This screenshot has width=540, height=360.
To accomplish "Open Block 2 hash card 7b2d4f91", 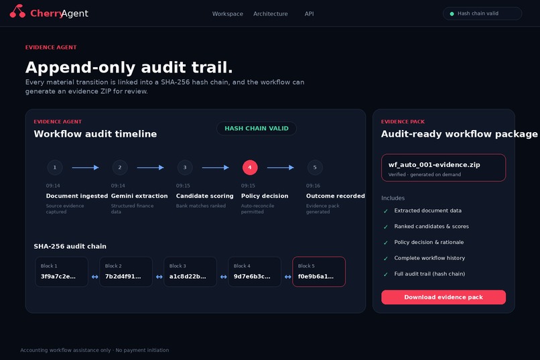I will pyautogui.click(x=126, y=272).
